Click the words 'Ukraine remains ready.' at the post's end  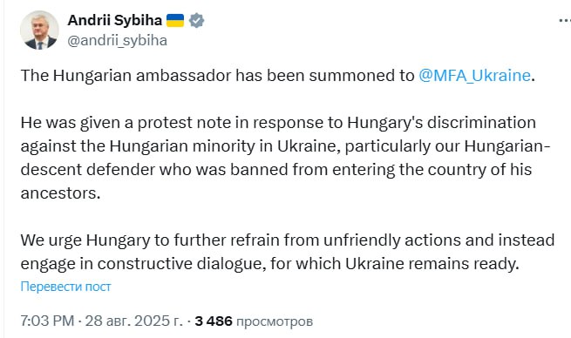tap(432, 264)
